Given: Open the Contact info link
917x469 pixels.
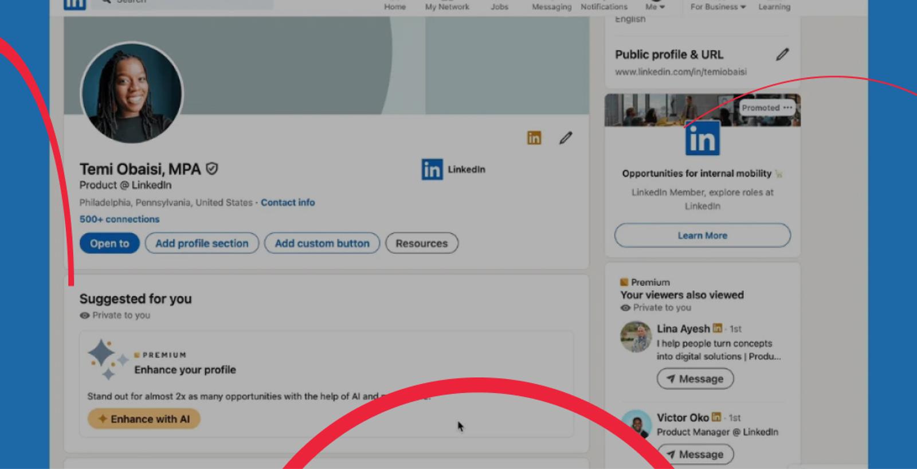Looking at the screenshot, I should click(288, 202).
